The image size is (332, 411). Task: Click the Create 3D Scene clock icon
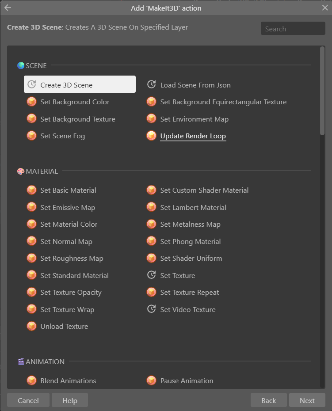[32, 84]
